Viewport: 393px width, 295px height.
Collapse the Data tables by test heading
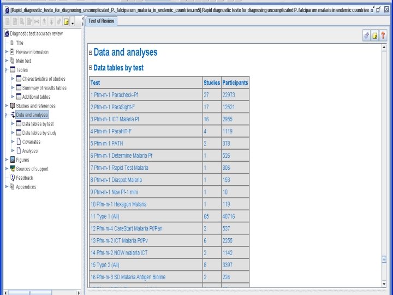(x=91, y=68)
